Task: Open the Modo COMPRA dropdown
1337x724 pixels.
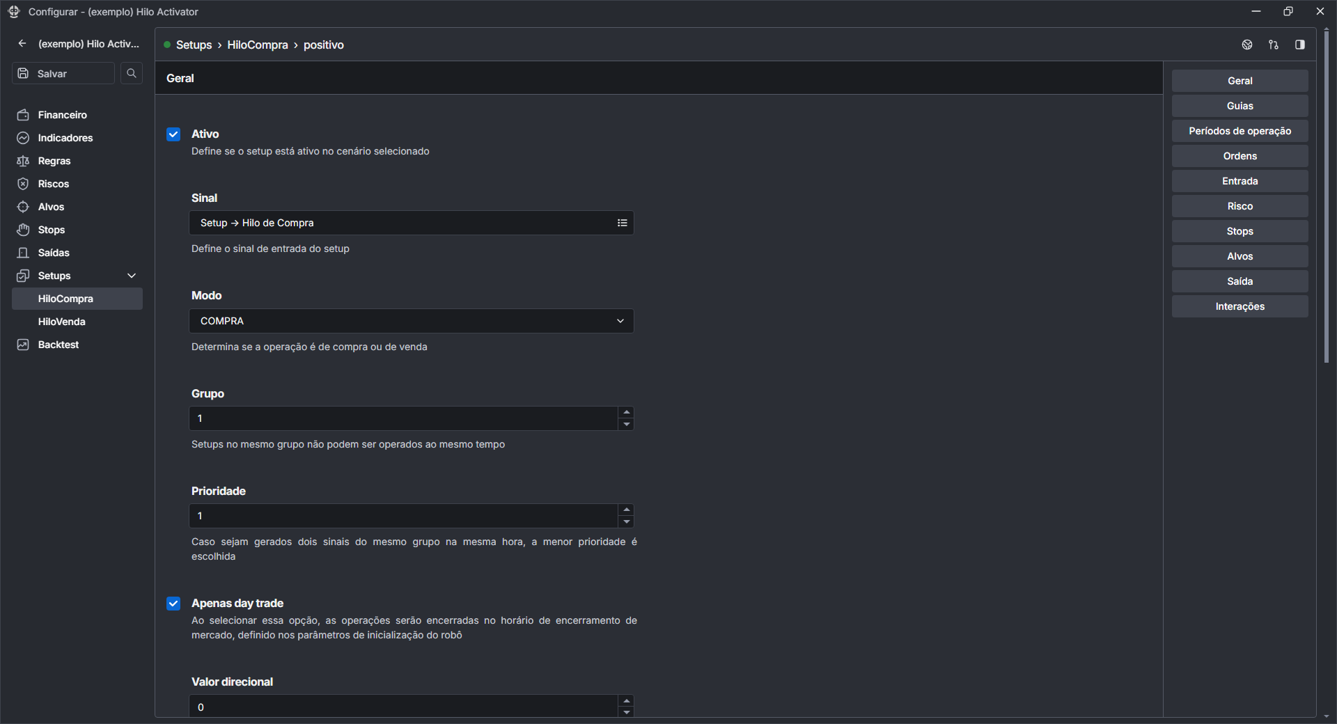Action: [411, 321]
